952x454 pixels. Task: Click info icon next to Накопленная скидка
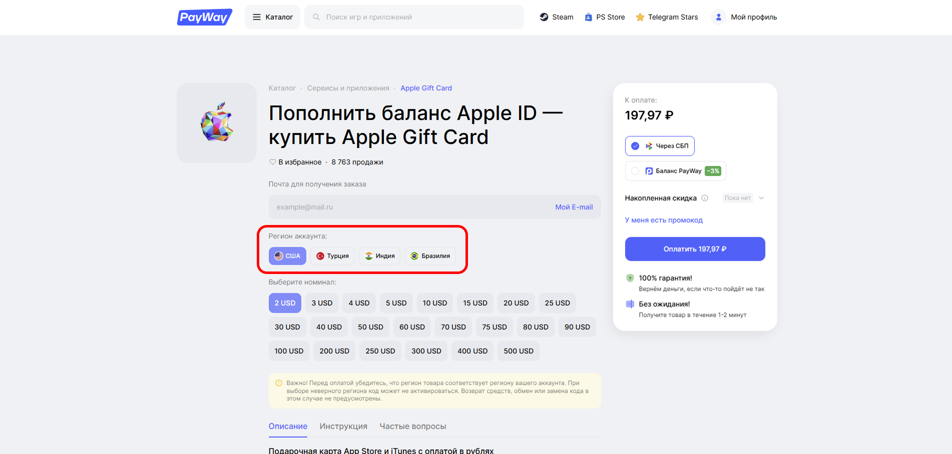(705, 198)
